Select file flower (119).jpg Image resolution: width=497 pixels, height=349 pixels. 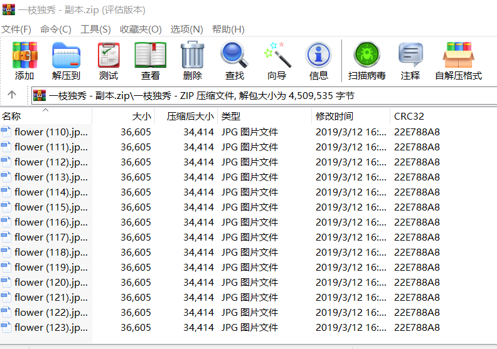point(51,268)
